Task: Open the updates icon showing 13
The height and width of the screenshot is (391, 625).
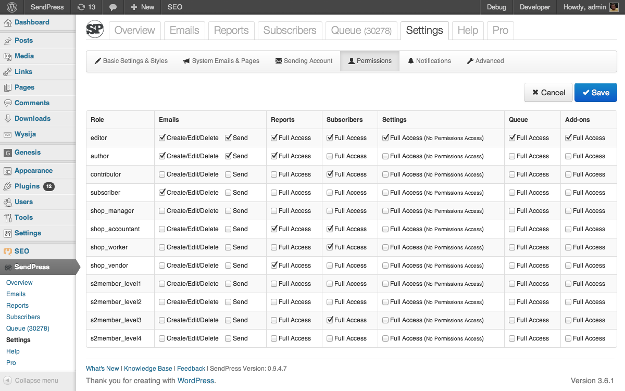Action: [x=86, y=7]
